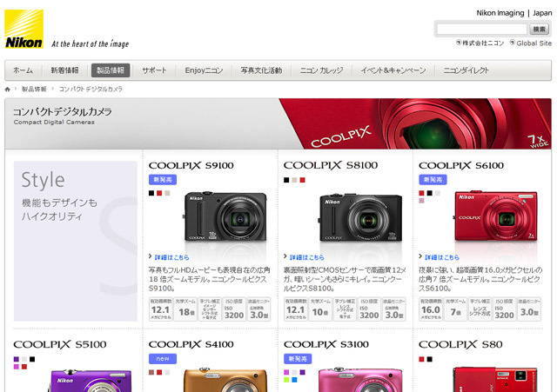Click the 'new' badge under COOLPIX S4100
The image size is (557, 392).
(163, 359)
